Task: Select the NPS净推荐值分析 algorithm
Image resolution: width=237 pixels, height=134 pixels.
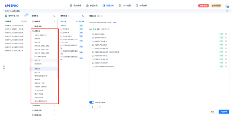Action: pos(40,57)
